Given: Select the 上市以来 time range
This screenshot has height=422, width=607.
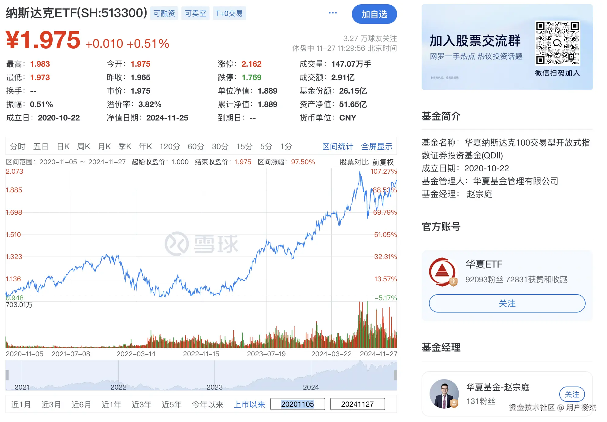Looking at the screenshot, I should (x=249, y=404).
